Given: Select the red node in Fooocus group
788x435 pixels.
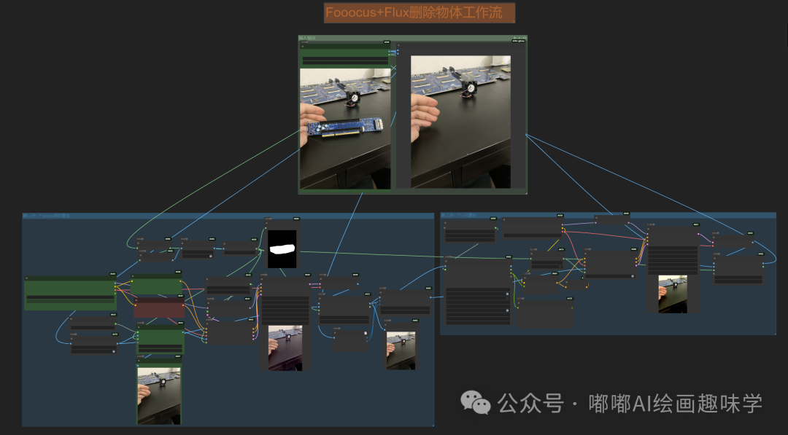Looking at the screenshot, I should pos(159,307).
